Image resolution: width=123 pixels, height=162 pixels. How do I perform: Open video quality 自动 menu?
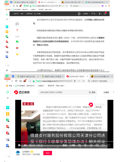click(x=65, y=145)
